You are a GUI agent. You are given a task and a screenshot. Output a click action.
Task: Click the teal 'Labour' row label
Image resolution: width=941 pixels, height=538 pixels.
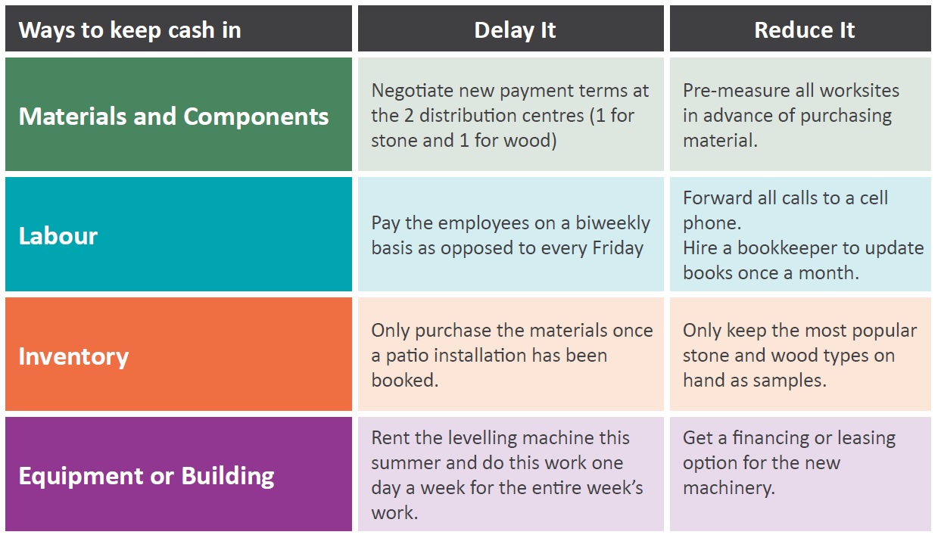[179, 235]
